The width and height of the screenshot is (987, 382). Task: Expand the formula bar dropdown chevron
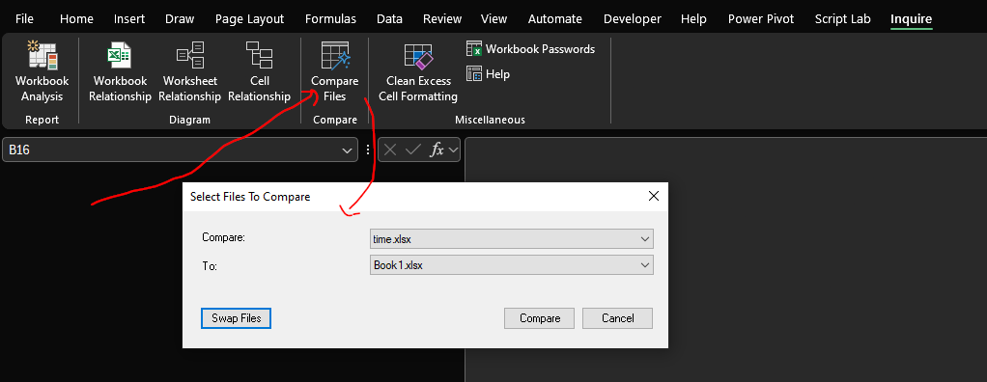tap(453, 150)
